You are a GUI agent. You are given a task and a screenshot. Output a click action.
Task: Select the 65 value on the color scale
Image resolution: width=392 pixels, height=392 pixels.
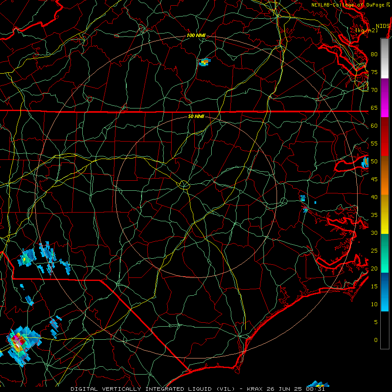[374, 108]
